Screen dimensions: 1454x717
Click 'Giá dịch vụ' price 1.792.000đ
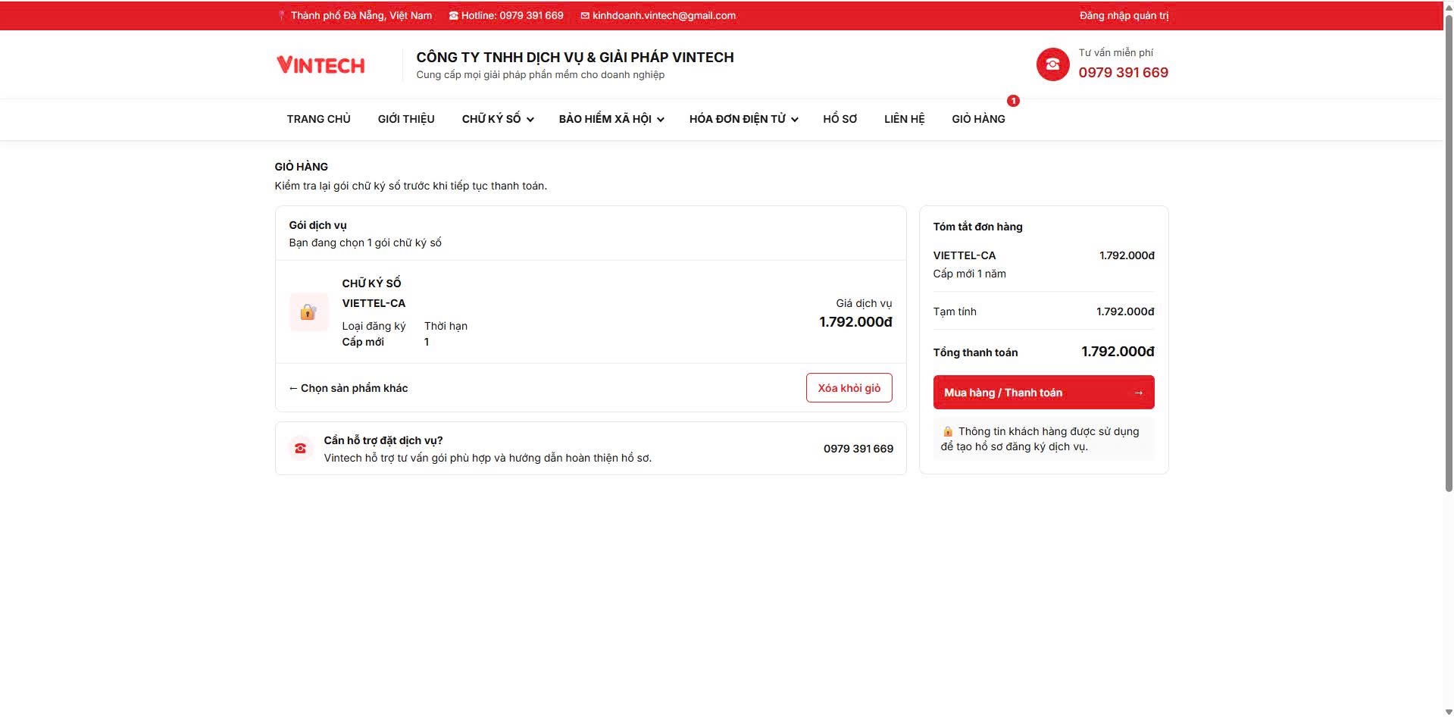[855, 322]
